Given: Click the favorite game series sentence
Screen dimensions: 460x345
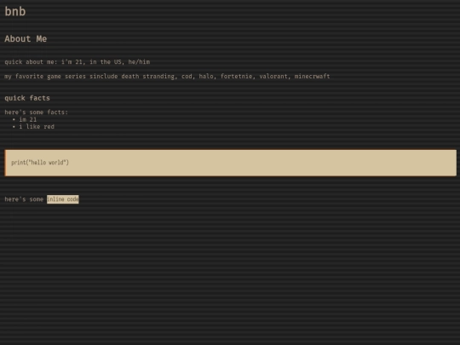Looking at the screenshot, I should click(167, 77).
